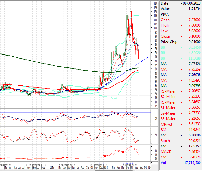This screenshot has height=171, width=202.
Task: Select the Value row showing 1.74234
Action: [180, 9]
